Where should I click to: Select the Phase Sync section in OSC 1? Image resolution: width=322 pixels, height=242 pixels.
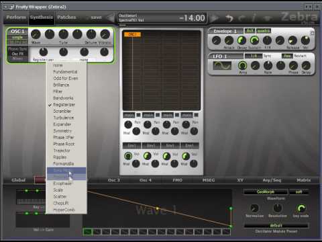point(17,48)
